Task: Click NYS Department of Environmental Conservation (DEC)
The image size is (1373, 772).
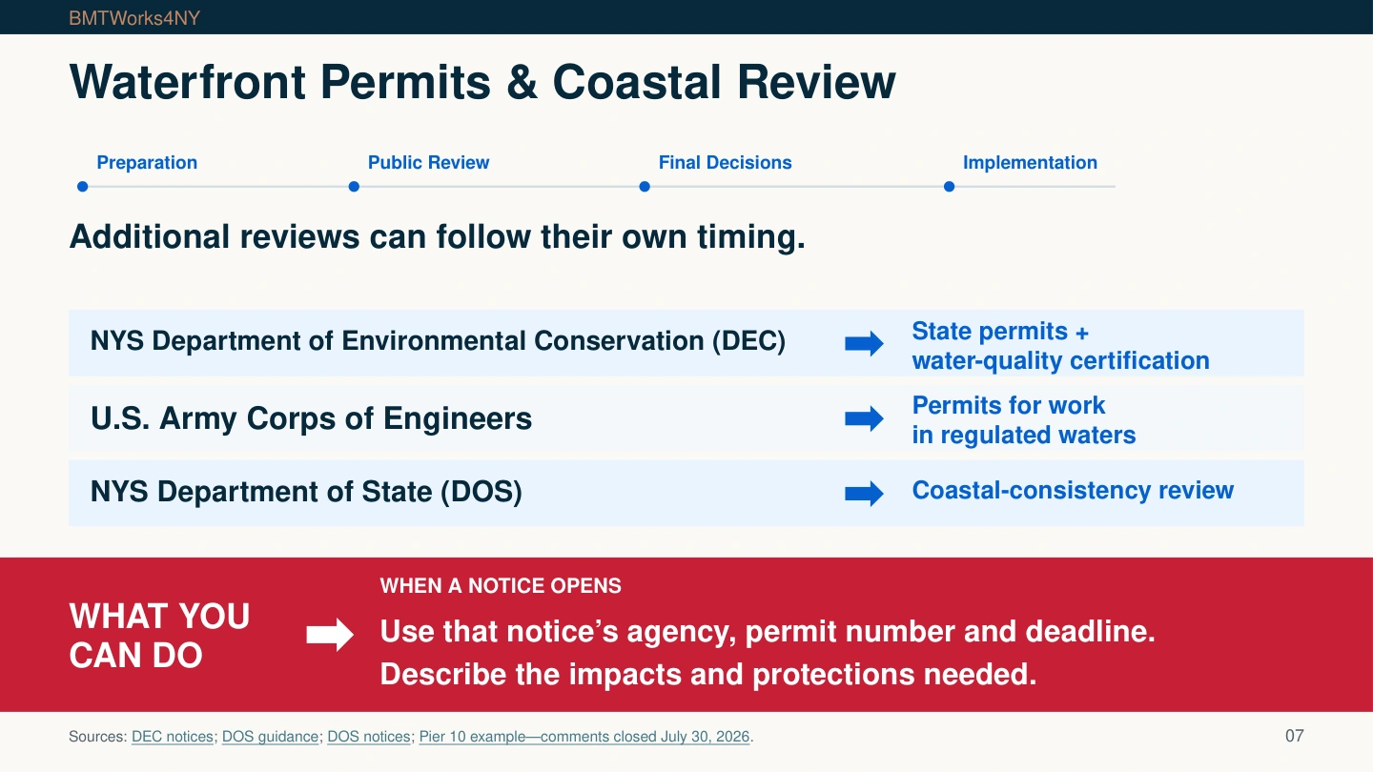Action: point(438,341)
